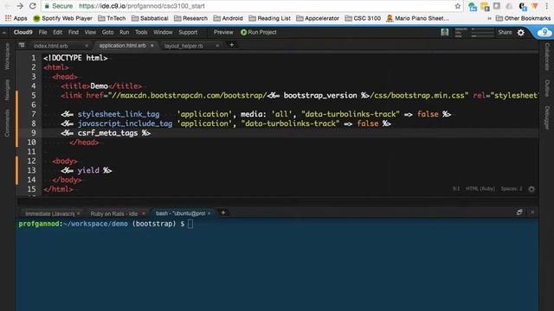Viewport: 554px width, 311px height.
Task: Switch to index.html.erb tab
Action: pos(51,46)
